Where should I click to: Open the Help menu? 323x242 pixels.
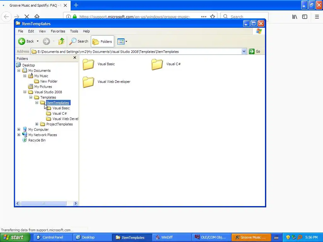coord(86,31)
